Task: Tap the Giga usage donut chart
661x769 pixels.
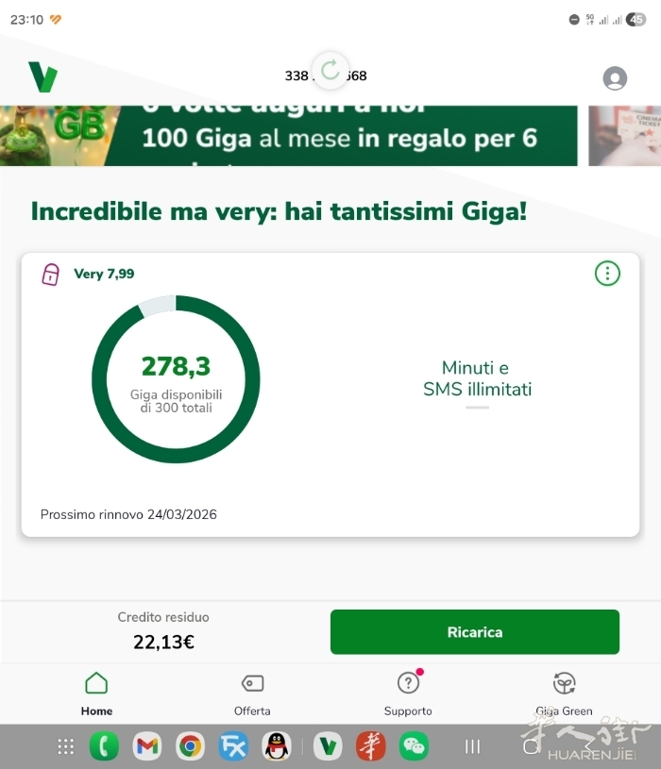Action: click(x=176, y=379)
